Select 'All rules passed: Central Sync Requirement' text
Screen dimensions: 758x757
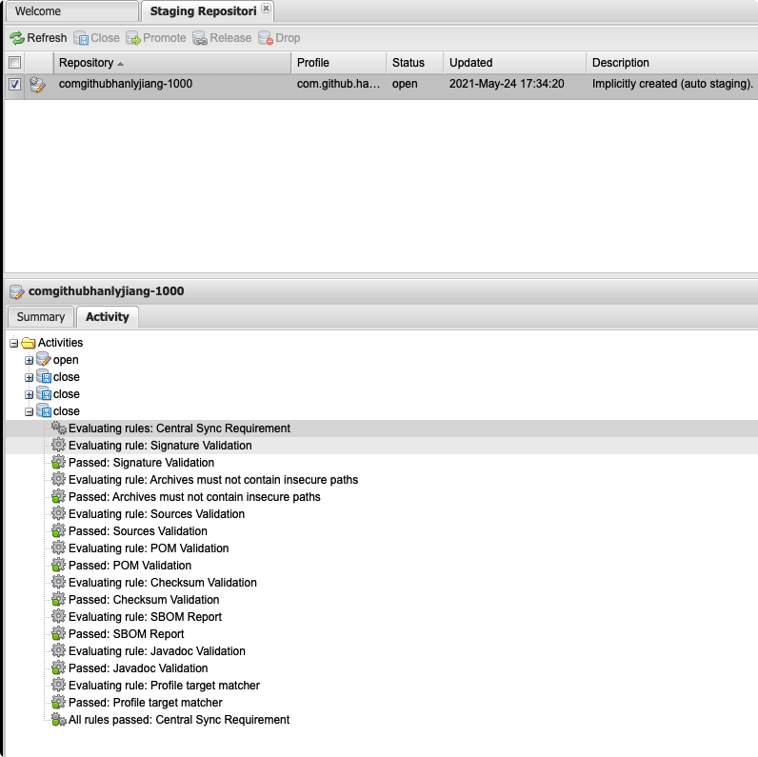[179, 720]
